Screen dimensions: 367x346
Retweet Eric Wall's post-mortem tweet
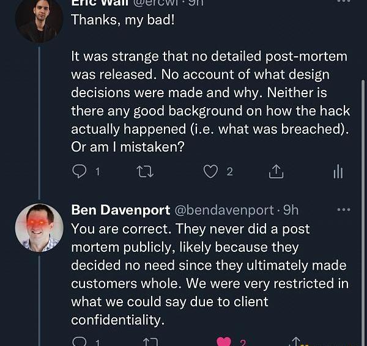pyautogui.click(x=144, y=172)
